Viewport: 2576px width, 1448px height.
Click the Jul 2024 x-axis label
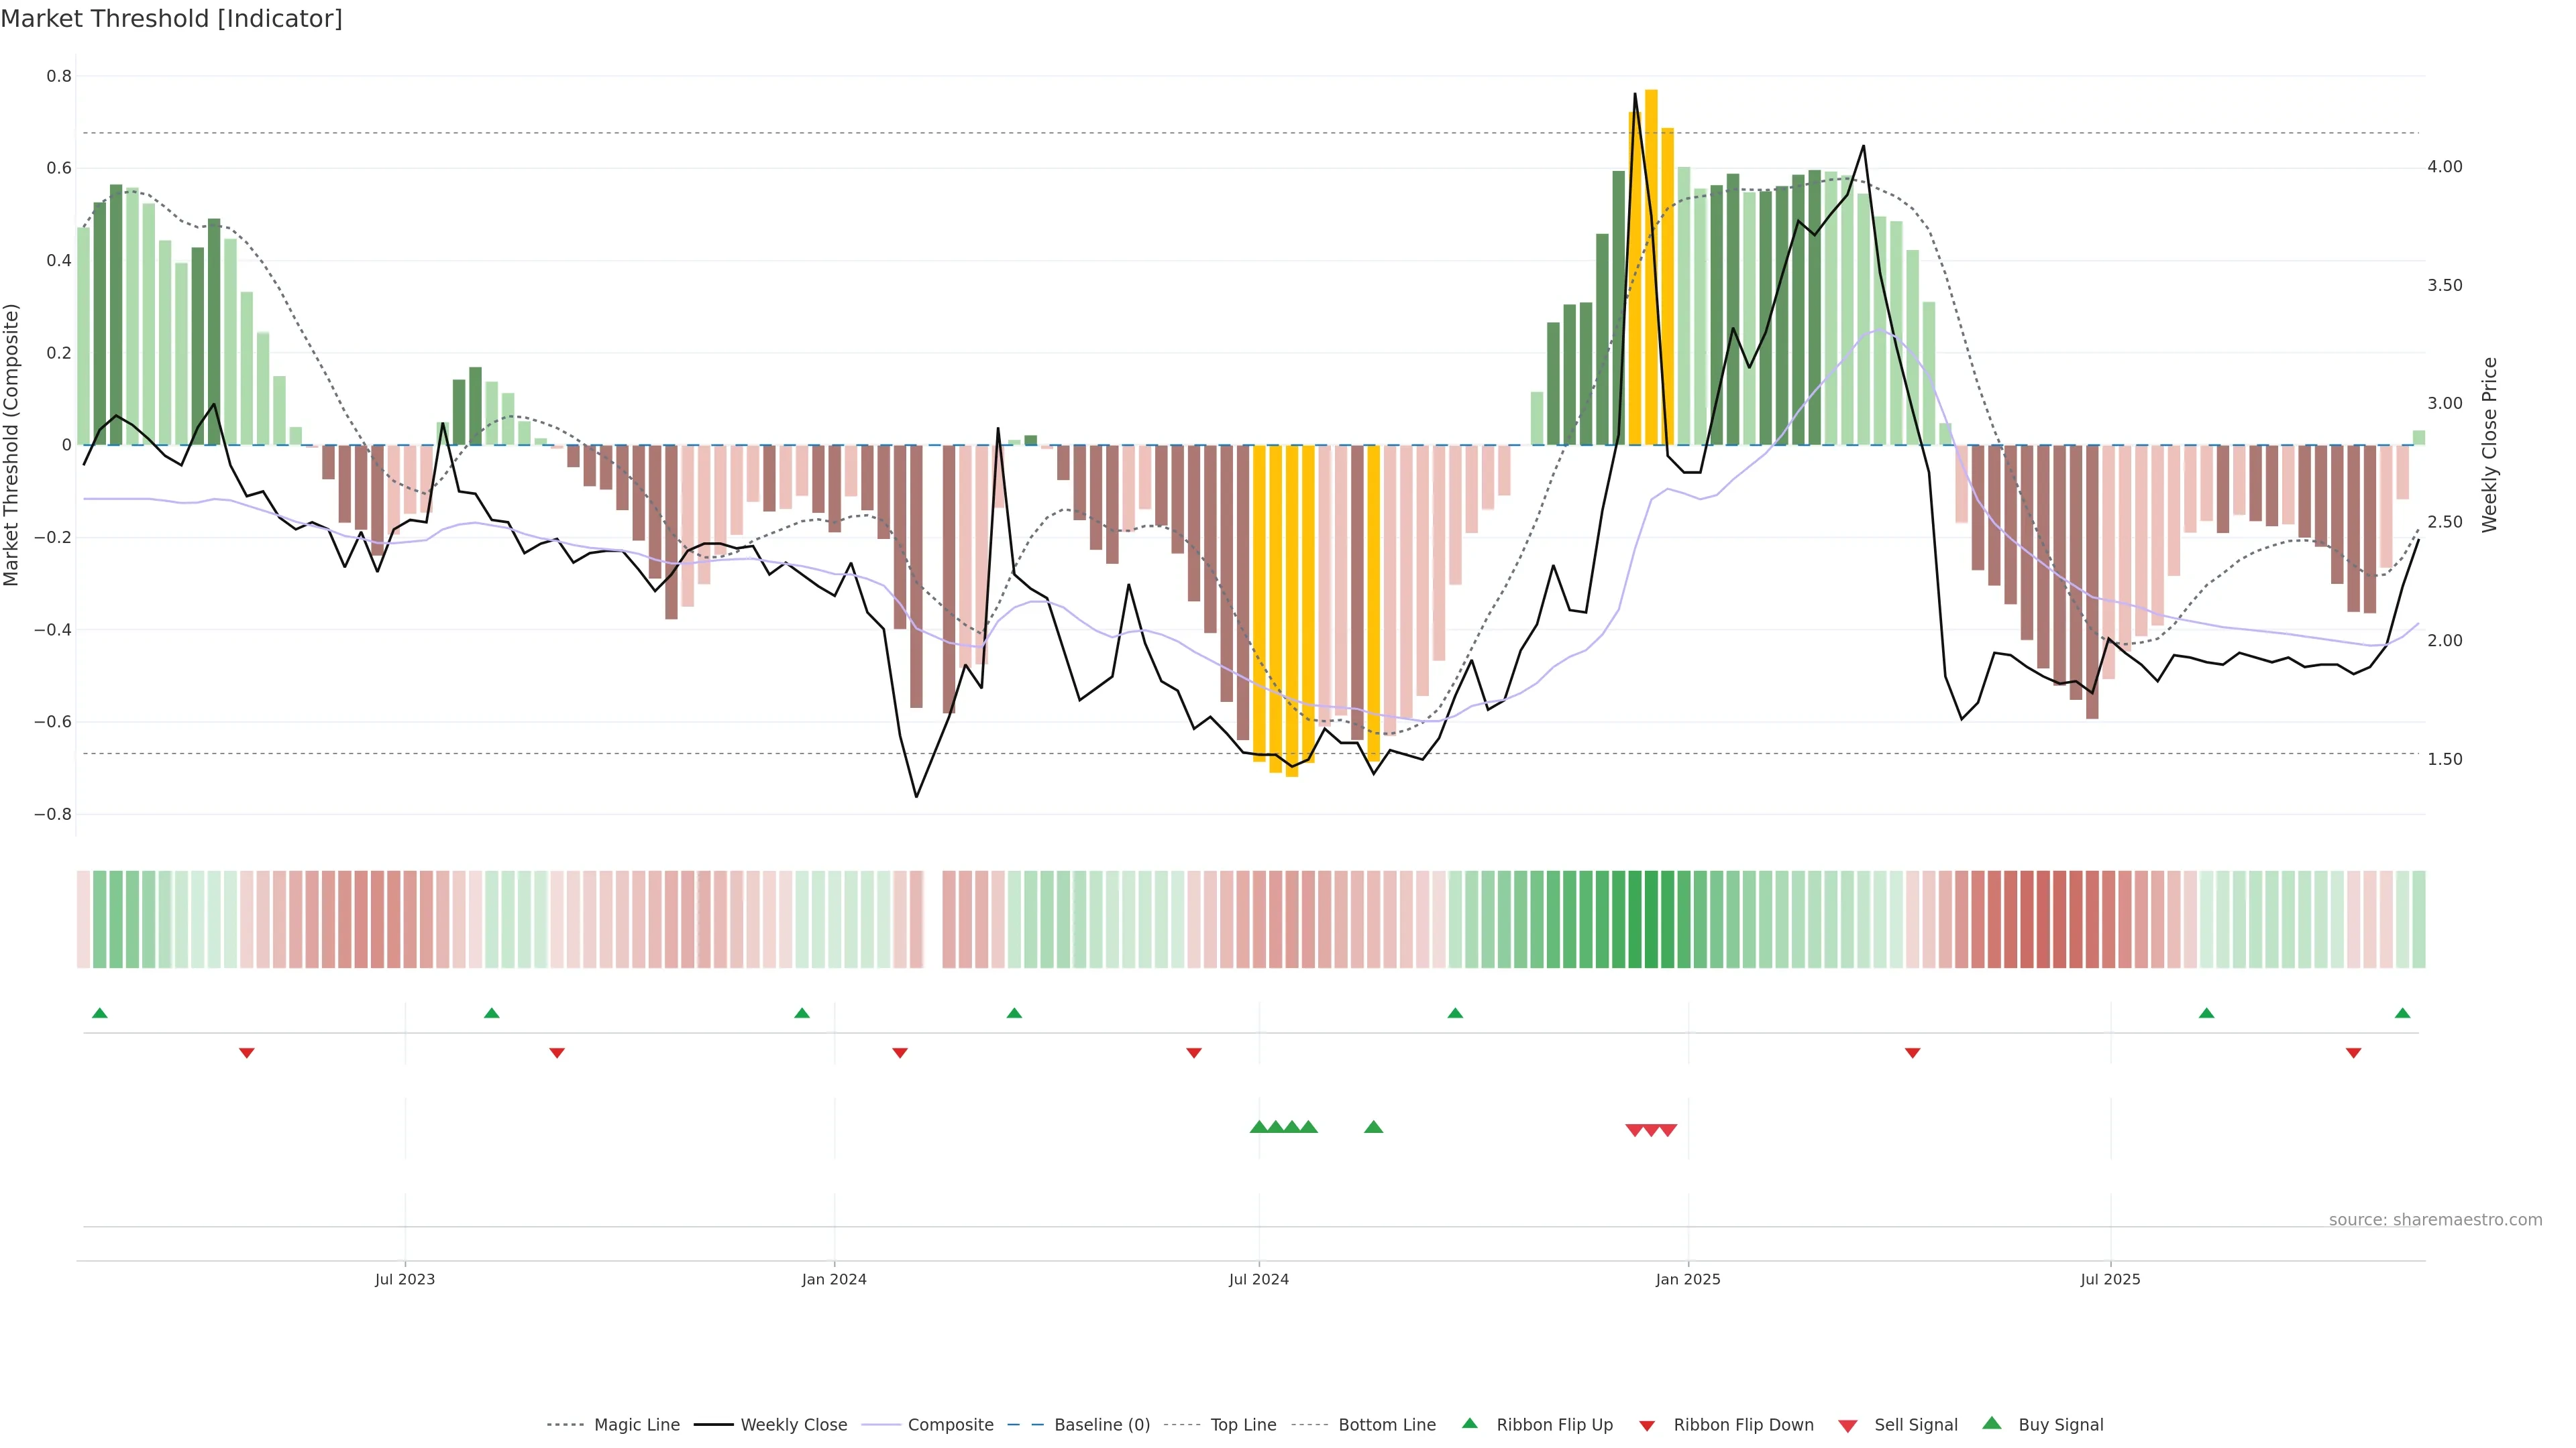click(x=1258, y=1279)
